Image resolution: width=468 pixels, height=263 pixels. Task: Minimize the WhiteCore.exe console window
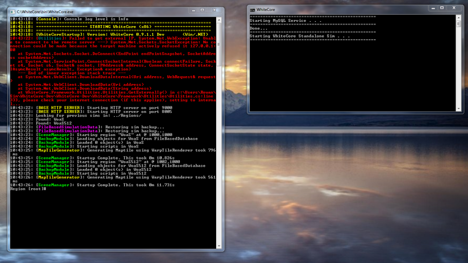click(193, 10)
